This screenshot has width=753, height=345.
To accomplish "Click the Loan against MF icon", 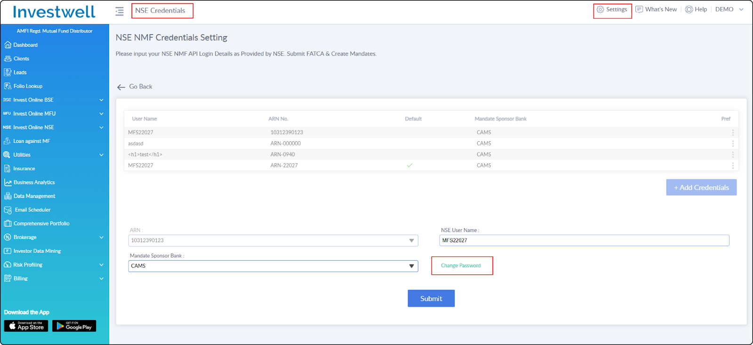I will pyautogui.click(x=7, y=141).
